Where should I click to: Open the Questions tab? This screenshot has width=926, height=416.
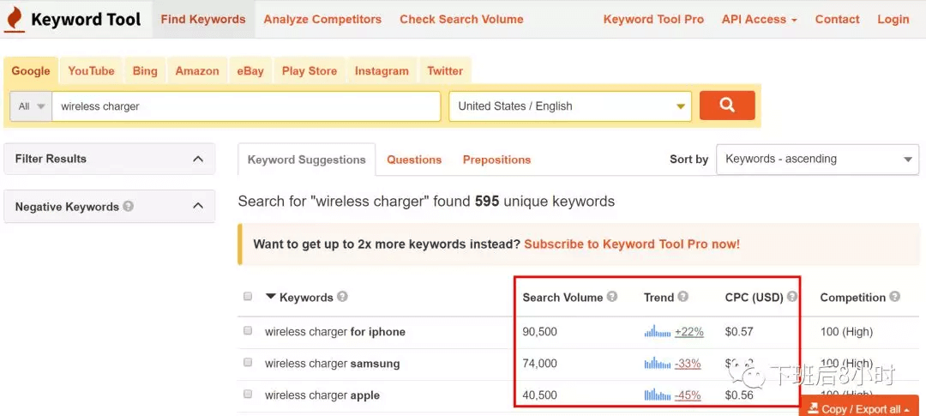[414, 160]
